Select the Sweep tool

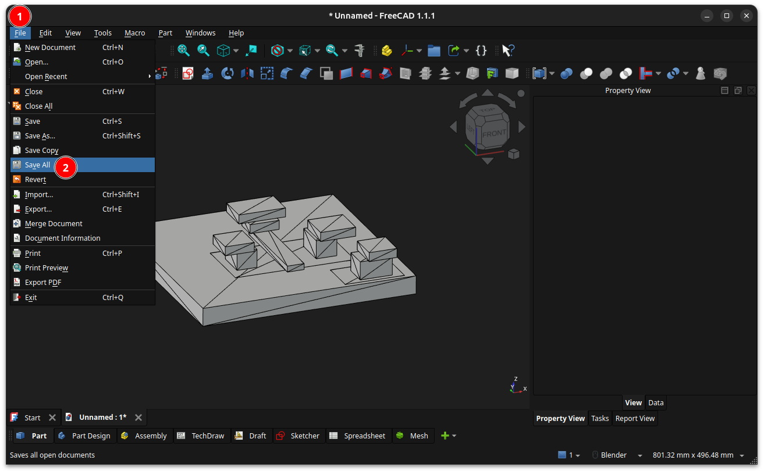click(x=386, y=73)
